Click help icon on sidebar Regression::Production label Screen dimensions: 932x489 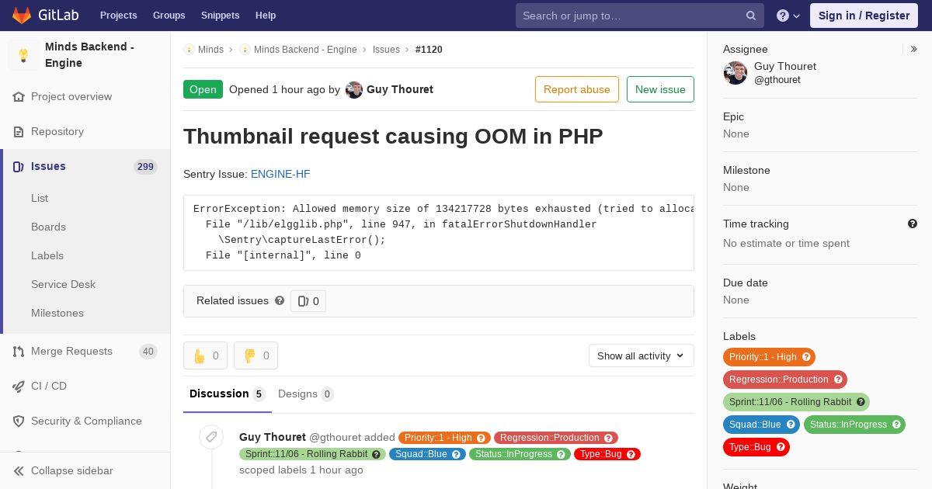[x=838, y=380]
